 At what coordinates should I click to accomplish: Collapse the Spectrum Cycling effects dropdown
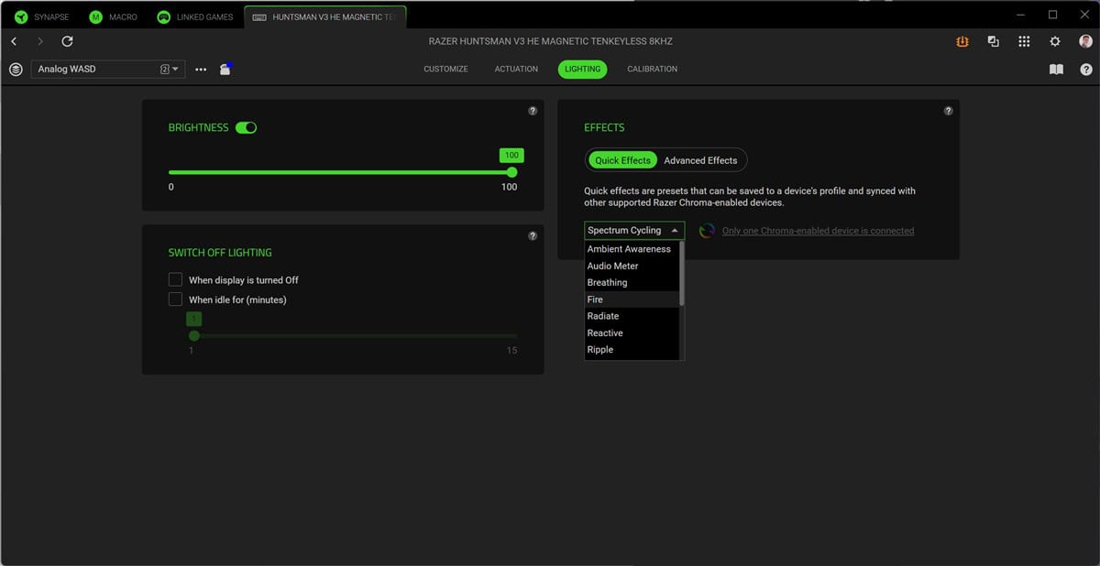coord(634,231)
